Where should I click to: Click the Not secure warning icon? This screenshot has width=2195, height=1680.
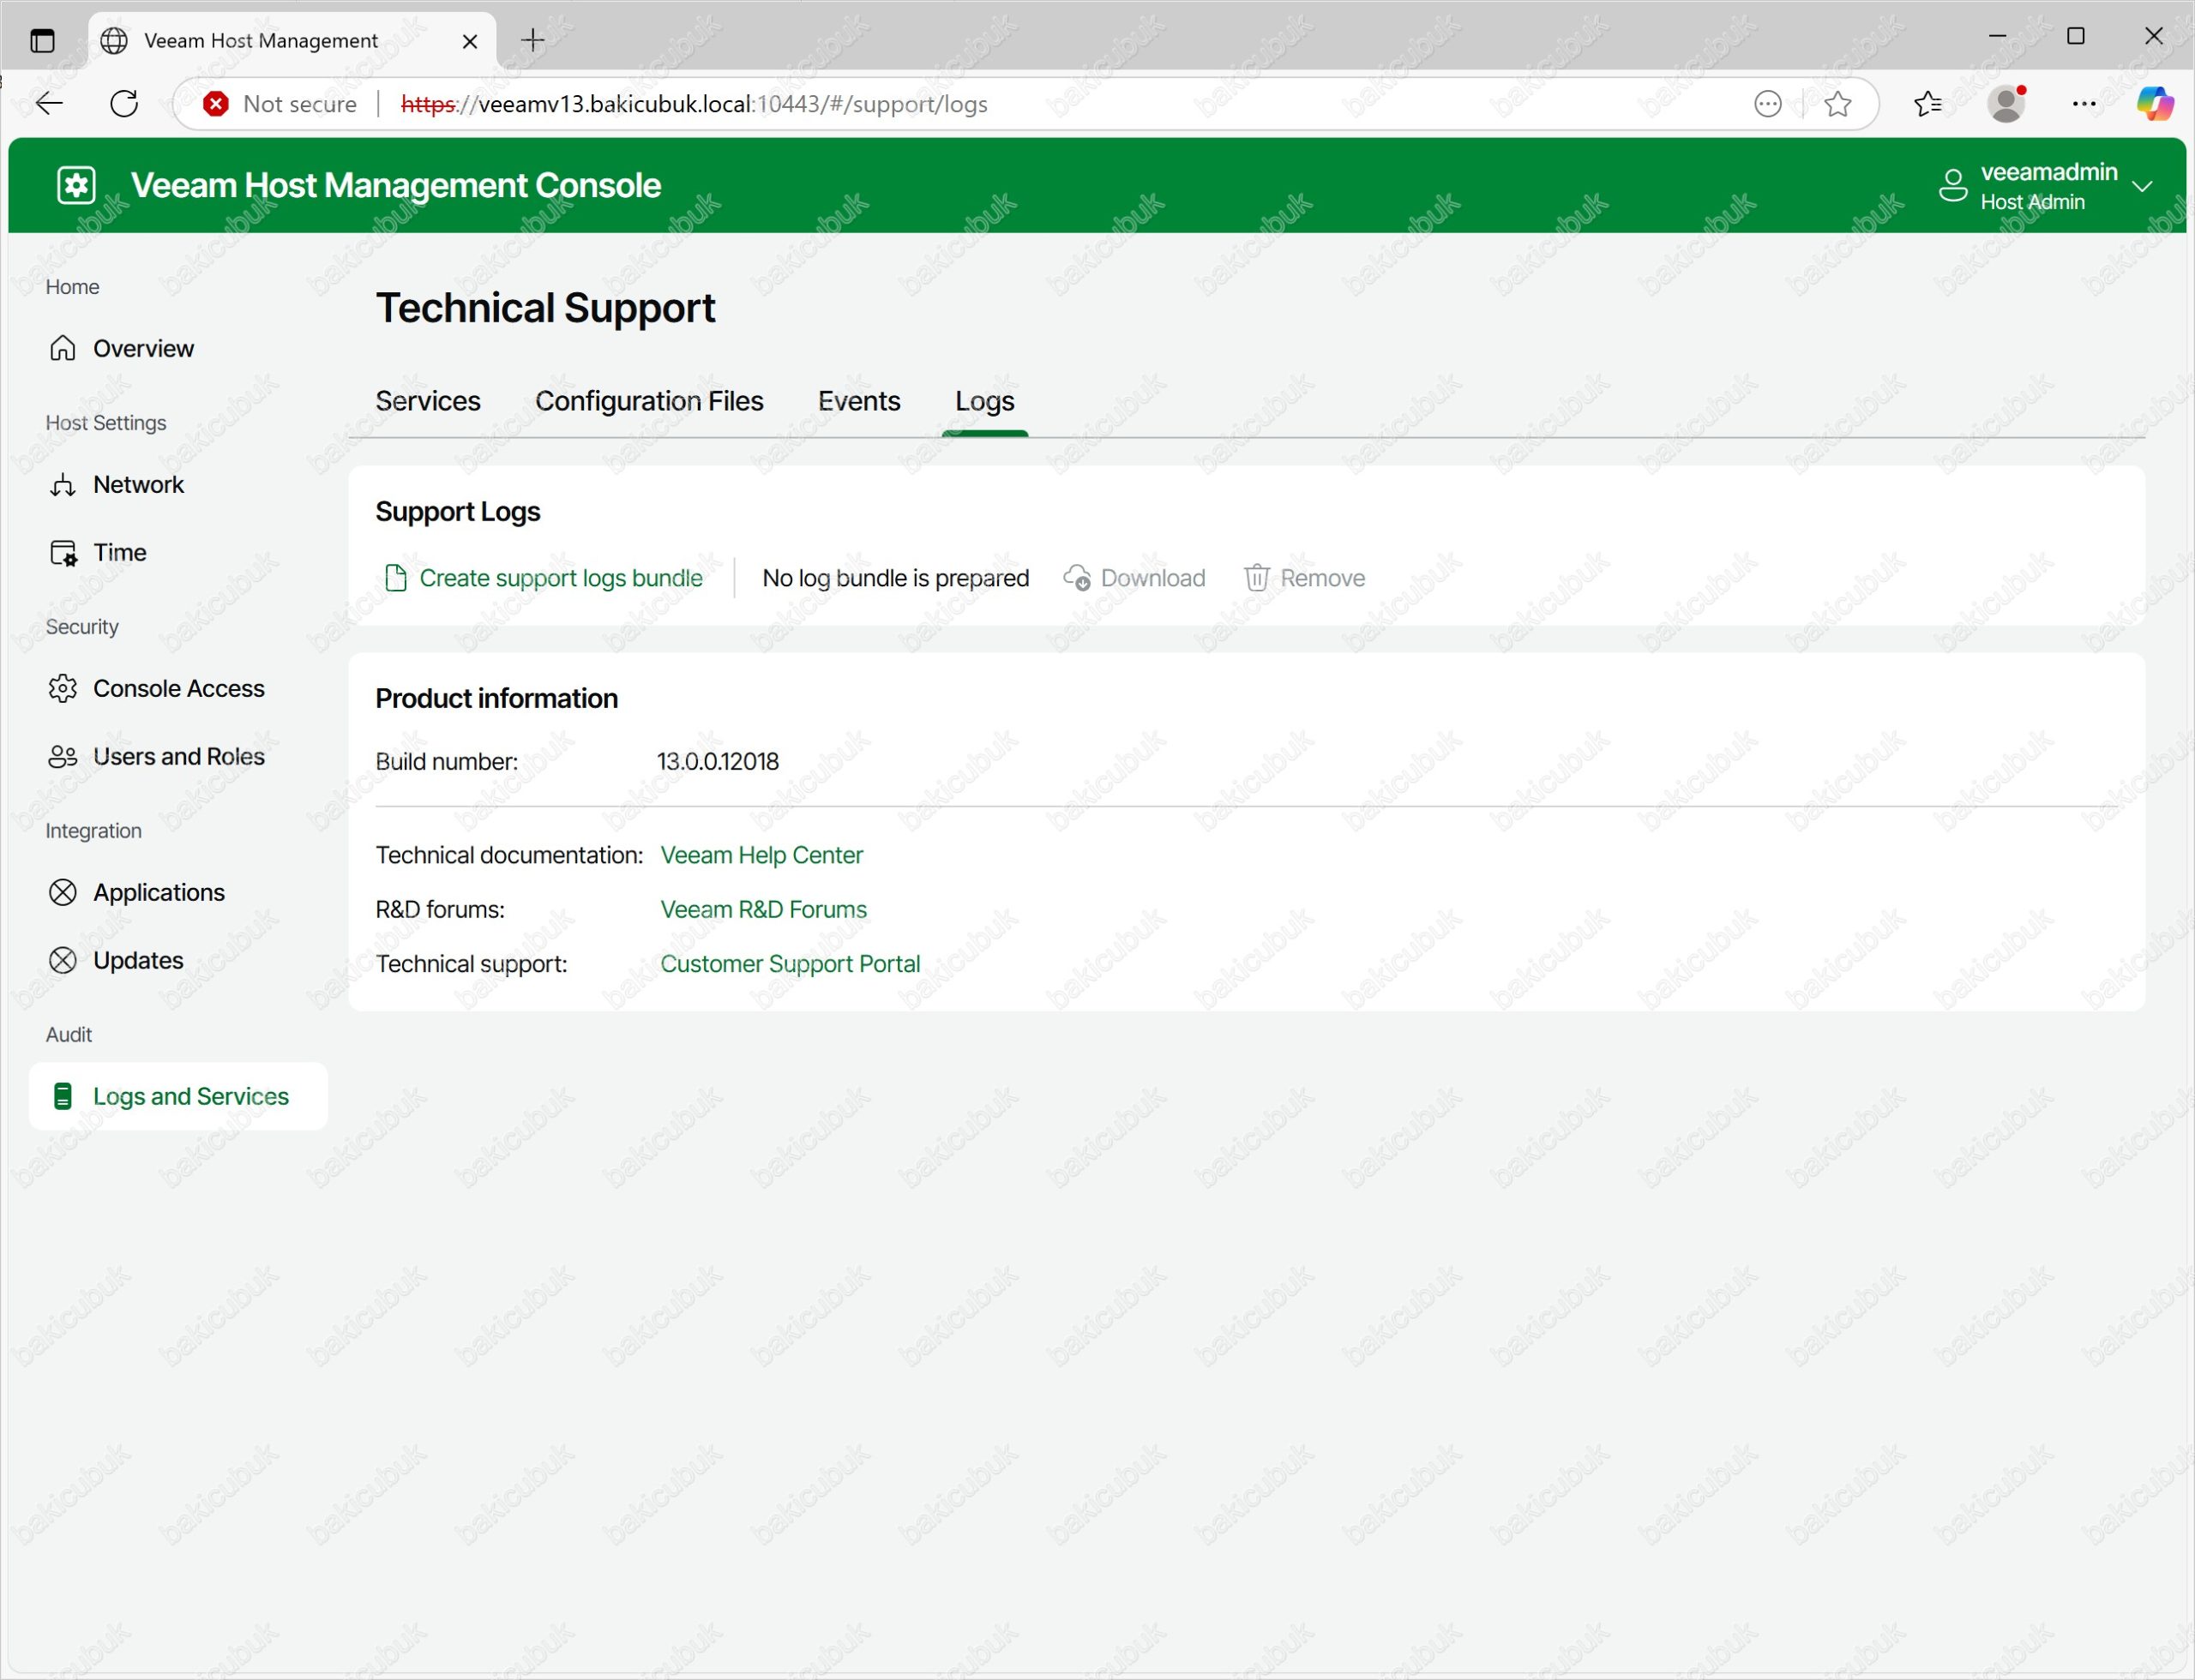point(215,104)
